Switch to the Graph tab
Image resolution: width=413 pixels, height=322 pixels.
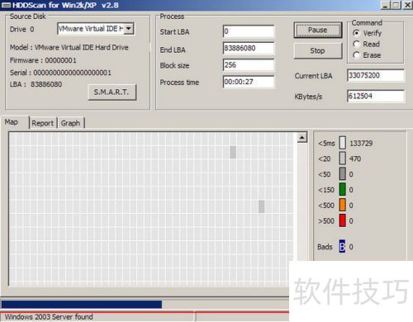click(x=70, y=123)
